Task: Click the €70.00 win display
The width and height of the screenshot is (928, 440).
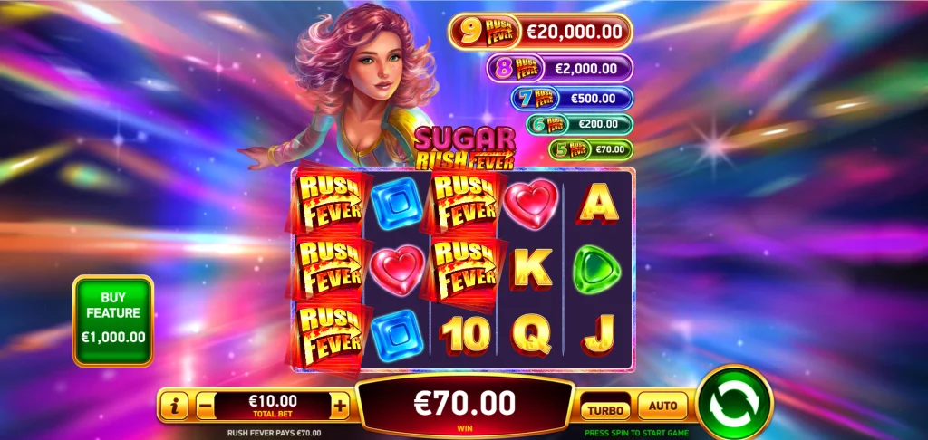Action: pos(465,407)
